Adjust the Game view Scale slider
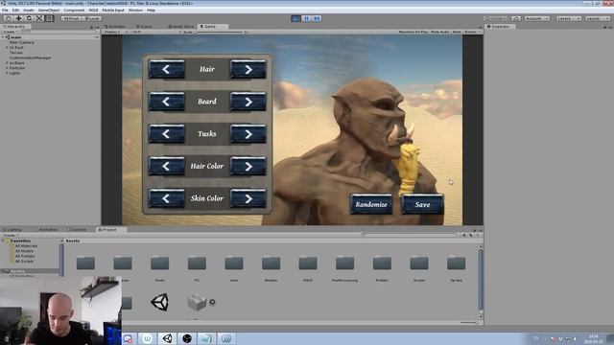The image size is (614, 345). [220, 32]
